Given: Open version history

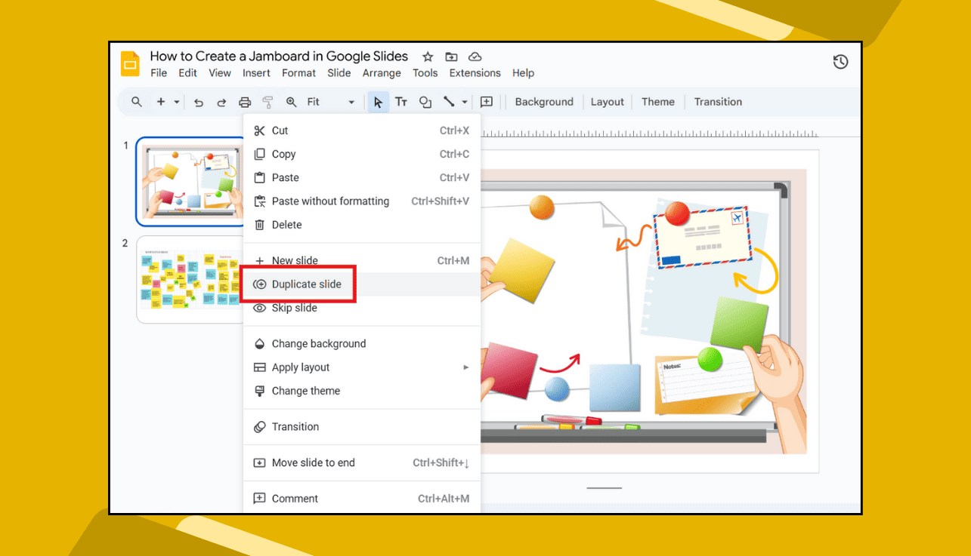Looking at the screenshot, I should (840, 62).
